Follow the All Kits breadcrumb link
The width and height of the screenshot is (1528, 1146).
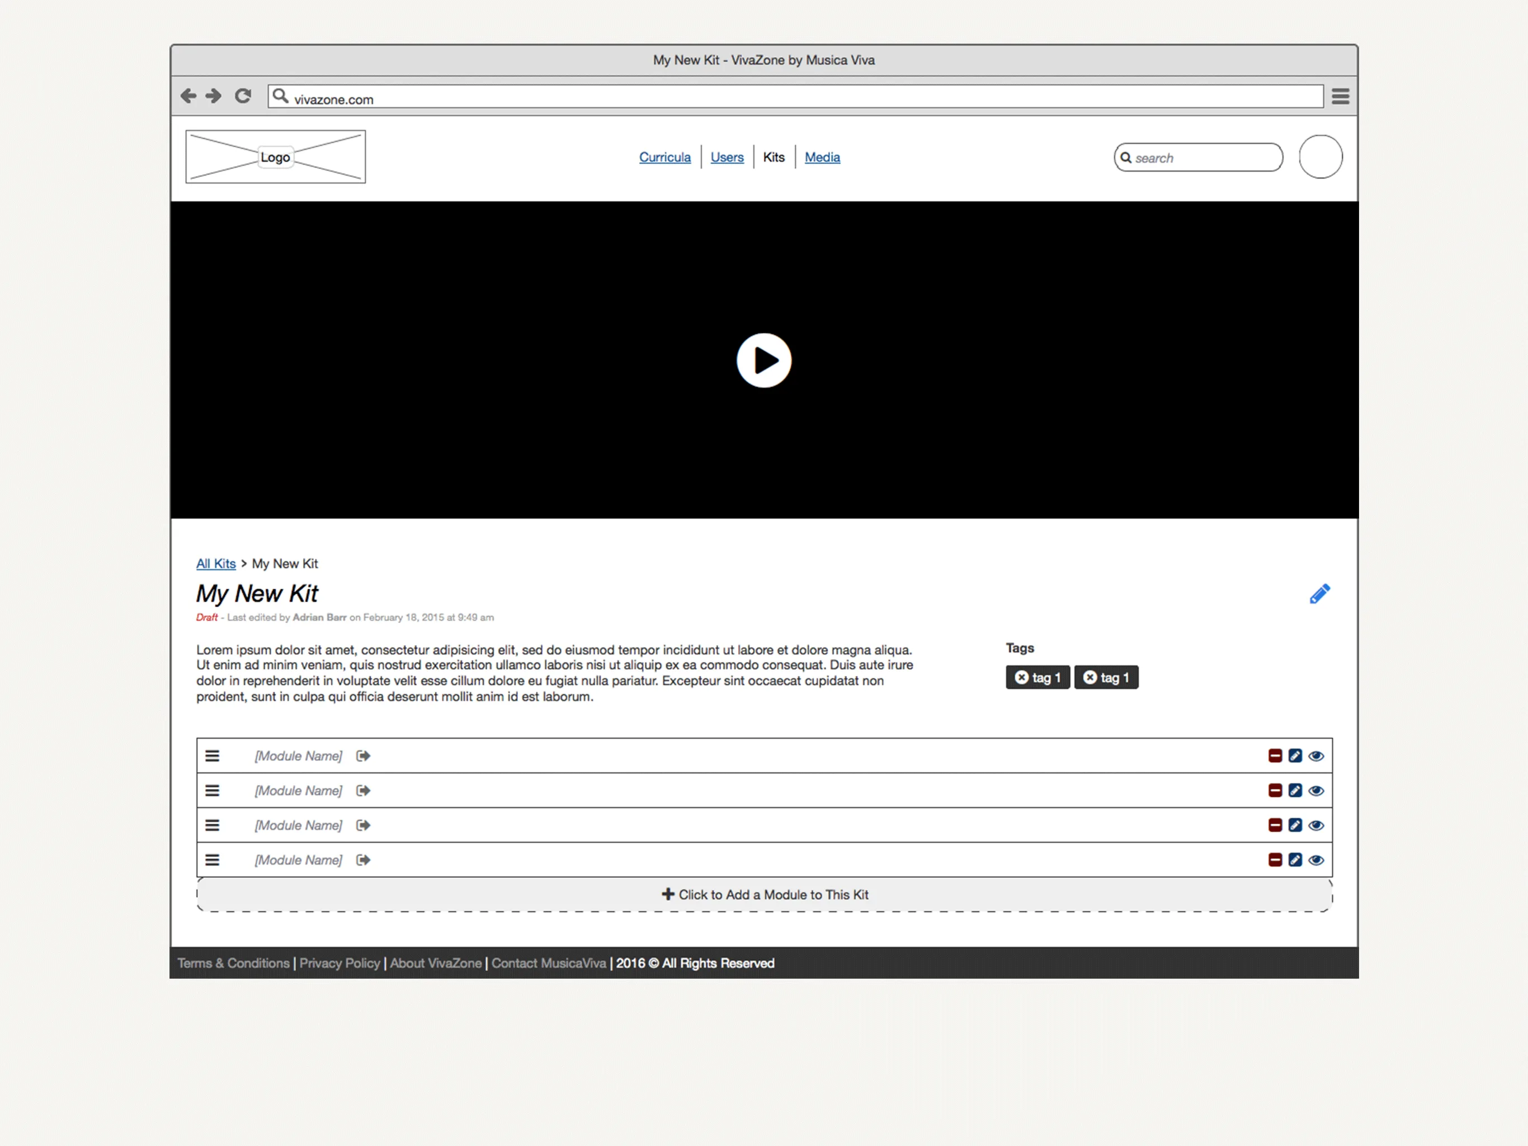215,563
